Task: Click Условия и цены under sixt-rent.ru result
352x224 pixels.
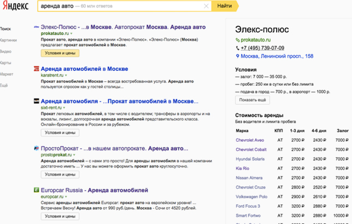Action: [60, 132]
